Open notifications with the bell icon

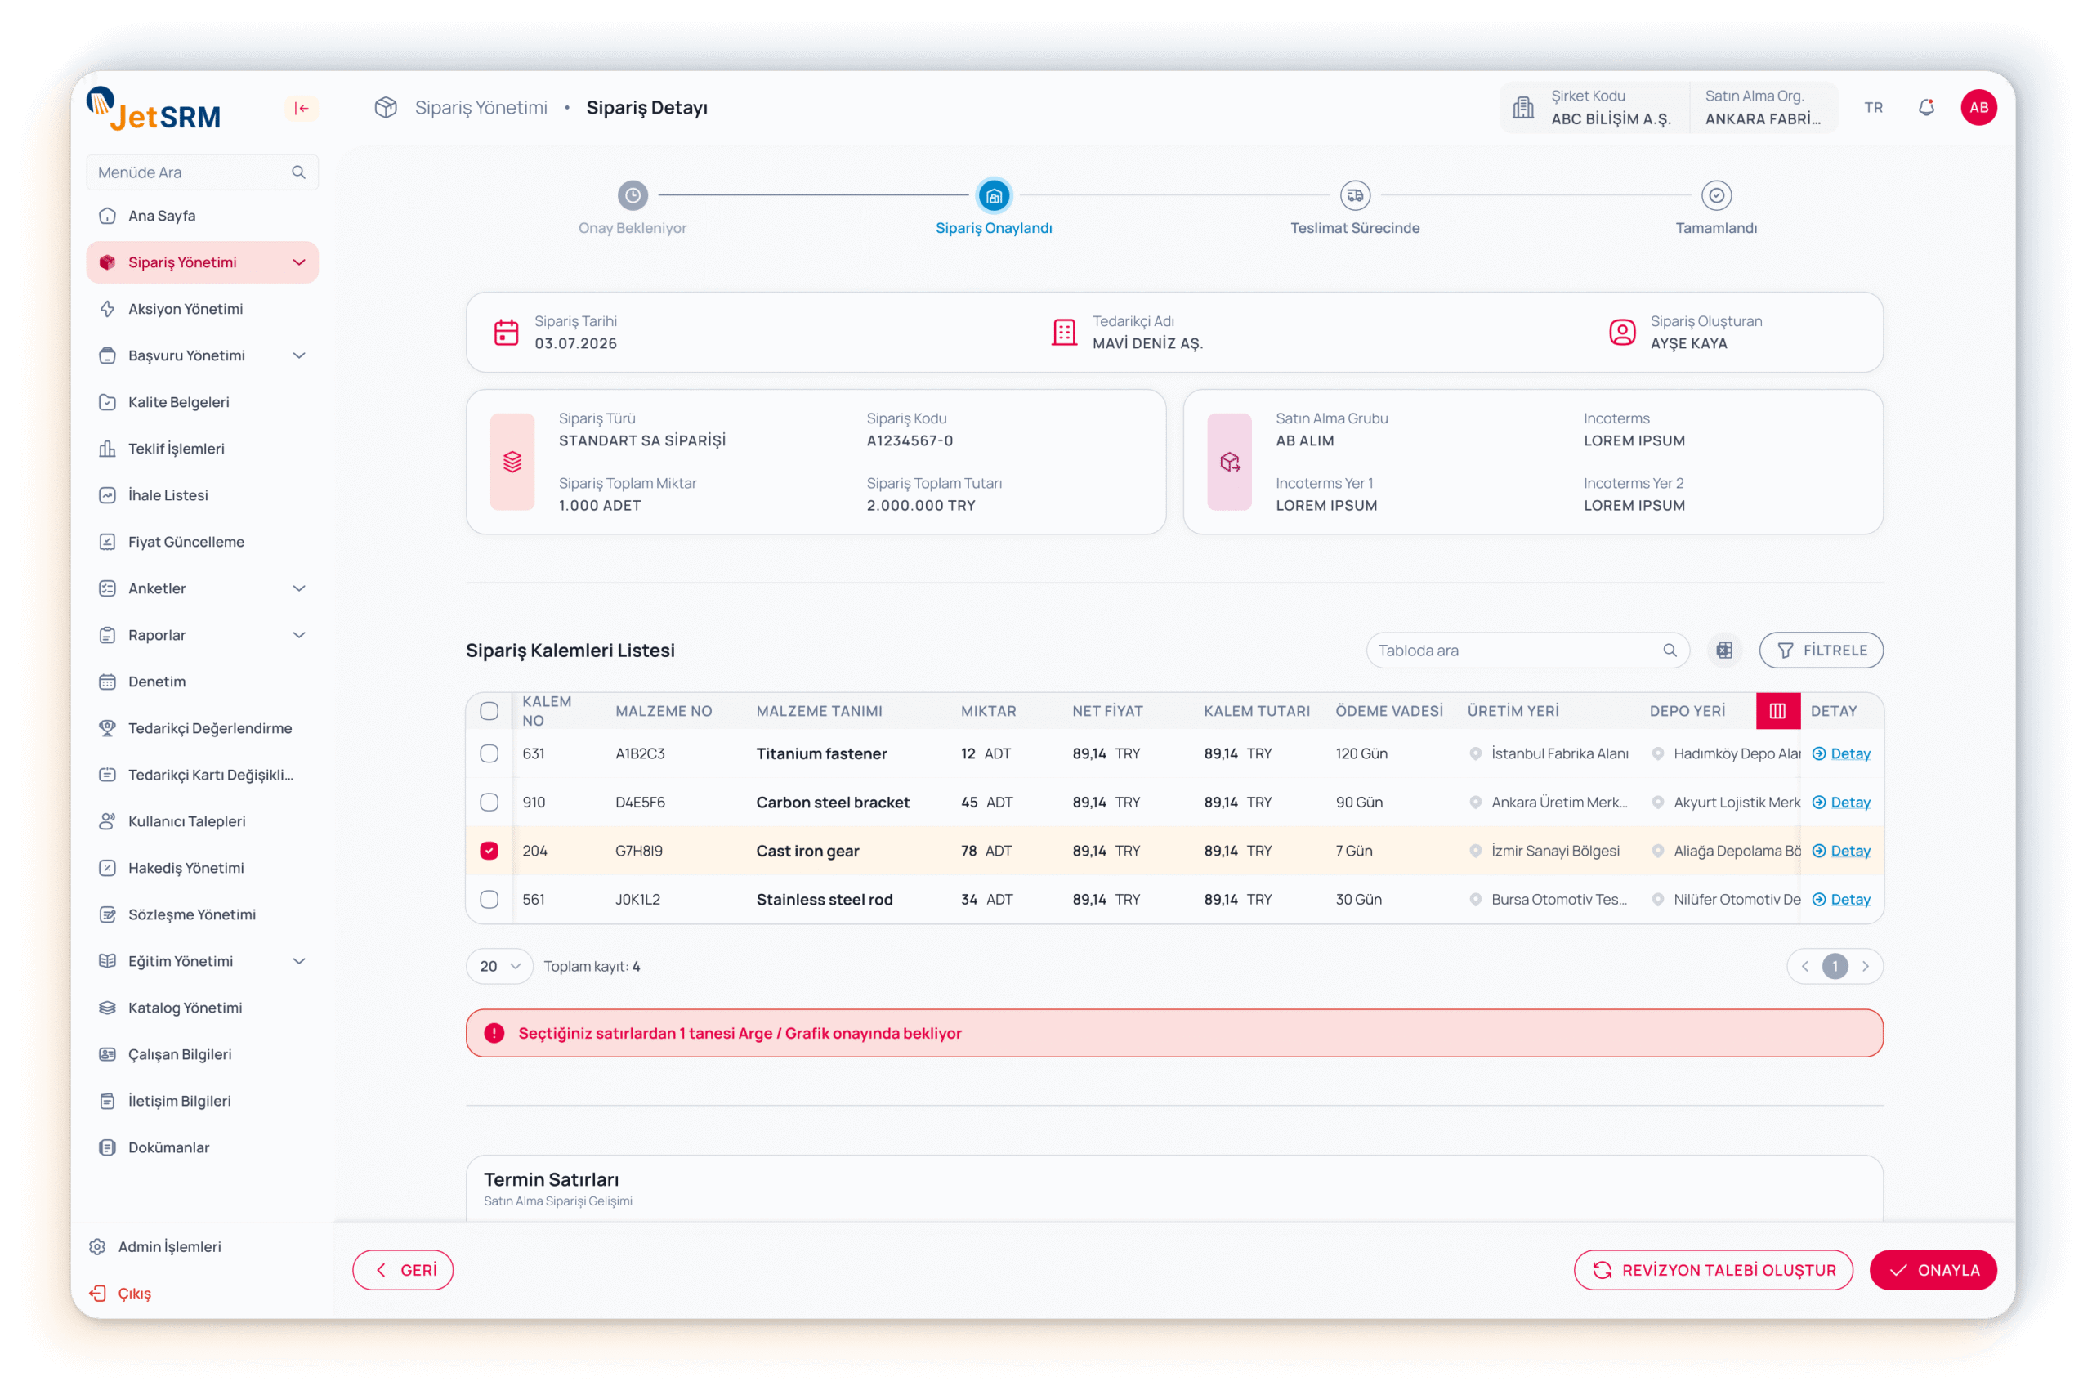[x=1925, y=108]
